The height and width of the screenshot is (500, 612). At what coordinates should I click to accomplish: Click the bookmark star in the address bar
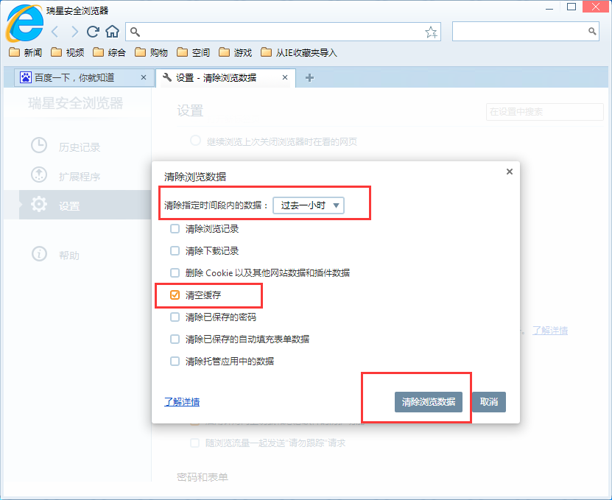[x=431, y=32]
